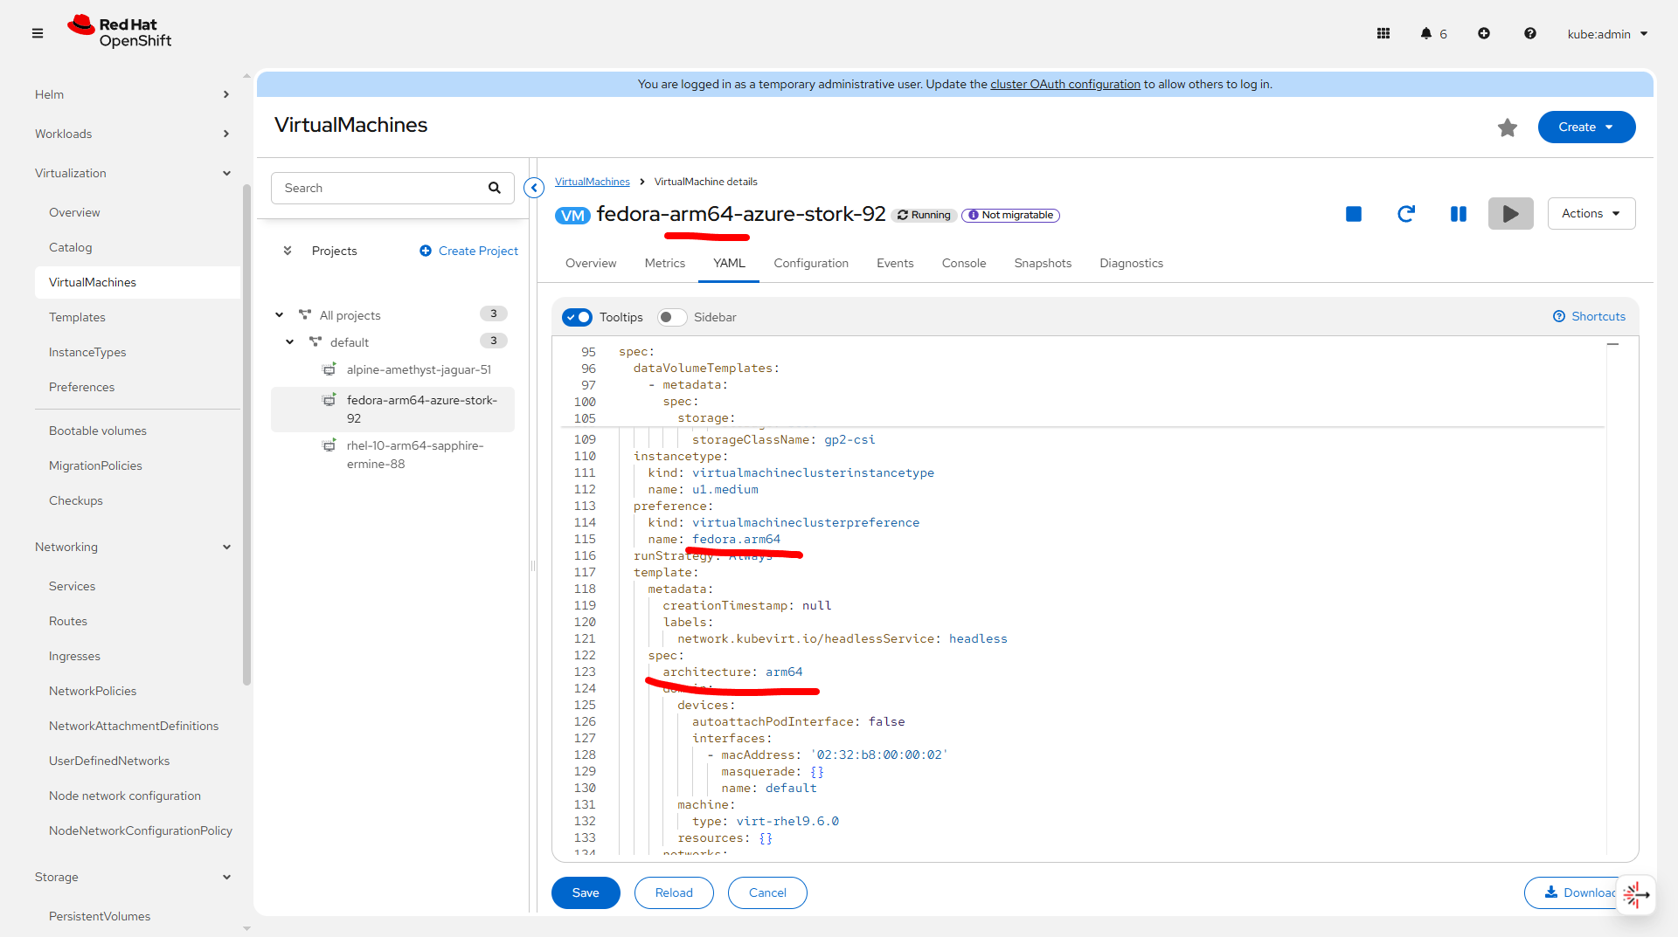
Task: View the notifications bell
Action: pos(1426,33)
